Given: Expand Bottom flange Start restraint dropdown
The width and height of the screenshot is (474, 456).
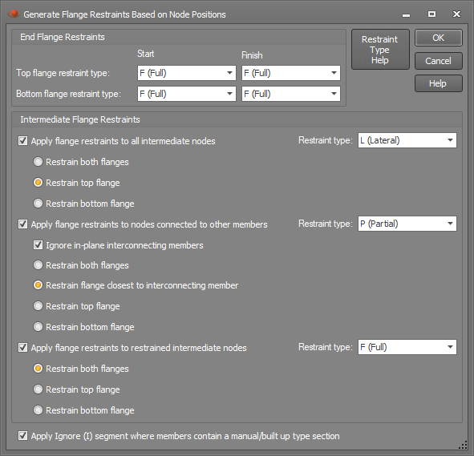Looking at the screenshot, I should (187, 94).
